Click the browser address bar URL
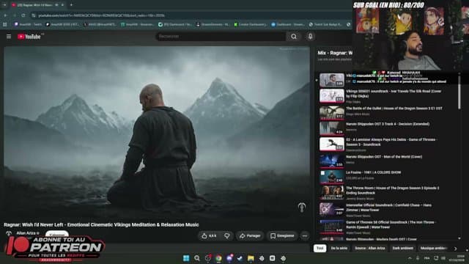Screen dimensions: 469x264 point(102,15)
